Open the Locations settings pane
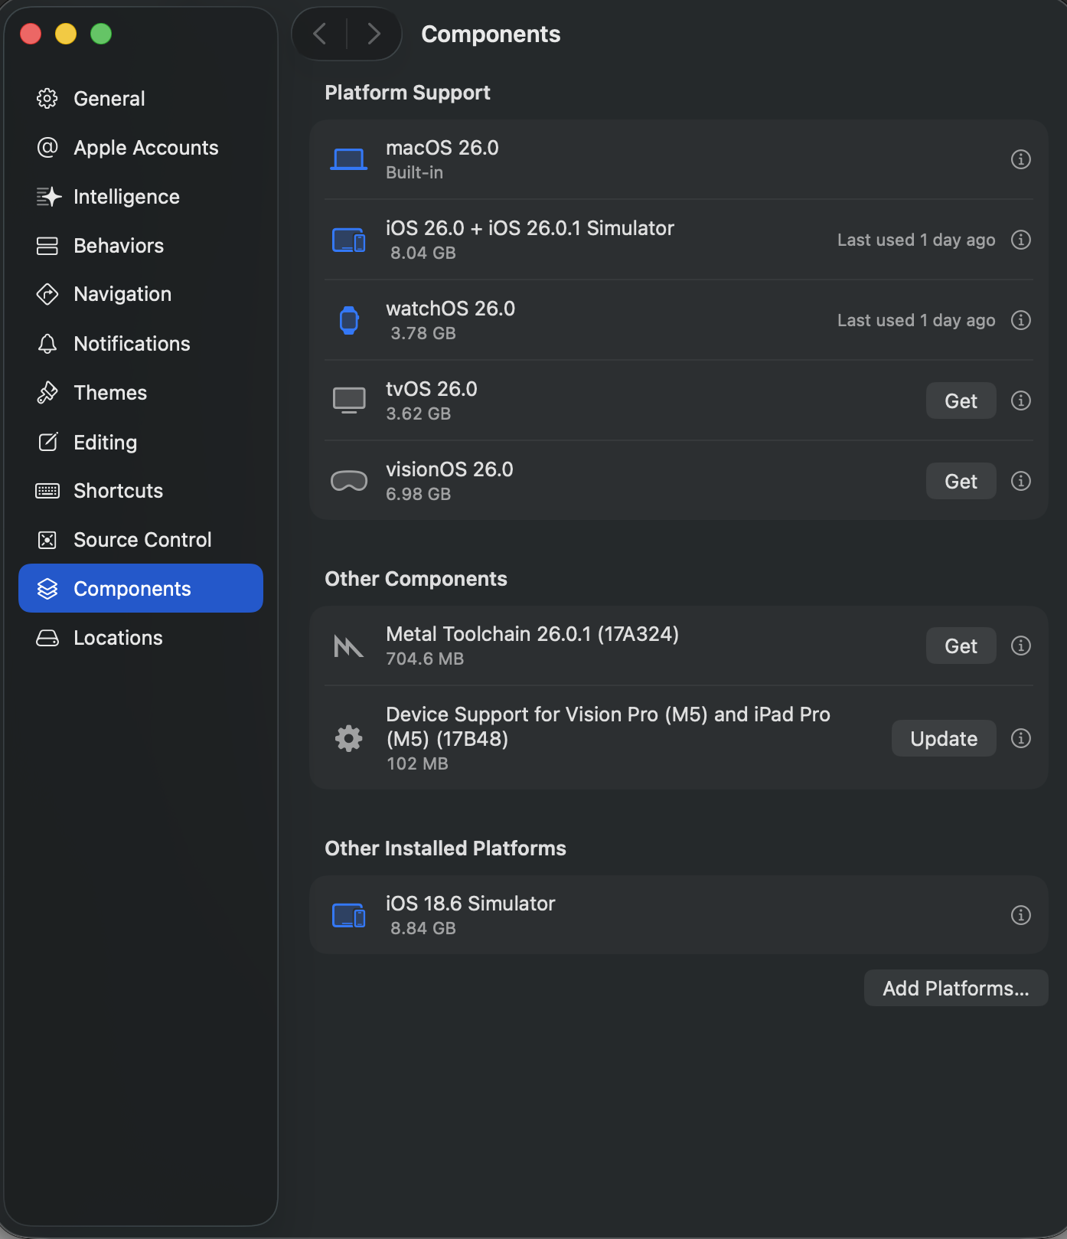This screenshot has width=1067, height=1239. coord(118,638)
